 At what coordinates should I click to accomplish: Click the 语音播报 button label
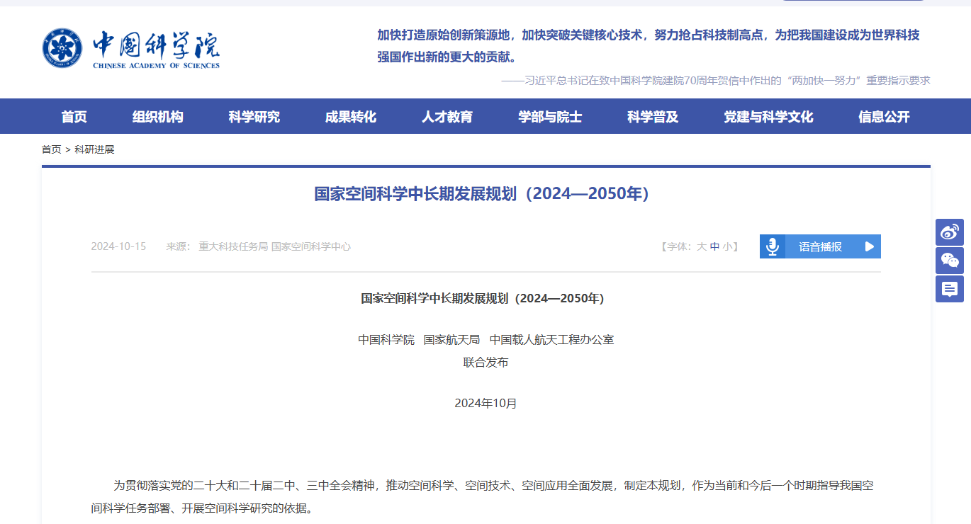click(821, 246)
